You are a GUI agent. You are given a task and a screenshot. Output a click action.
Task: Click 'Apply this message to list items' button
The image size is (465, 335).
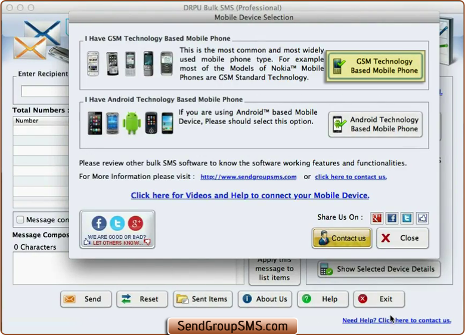click(274, 271)
